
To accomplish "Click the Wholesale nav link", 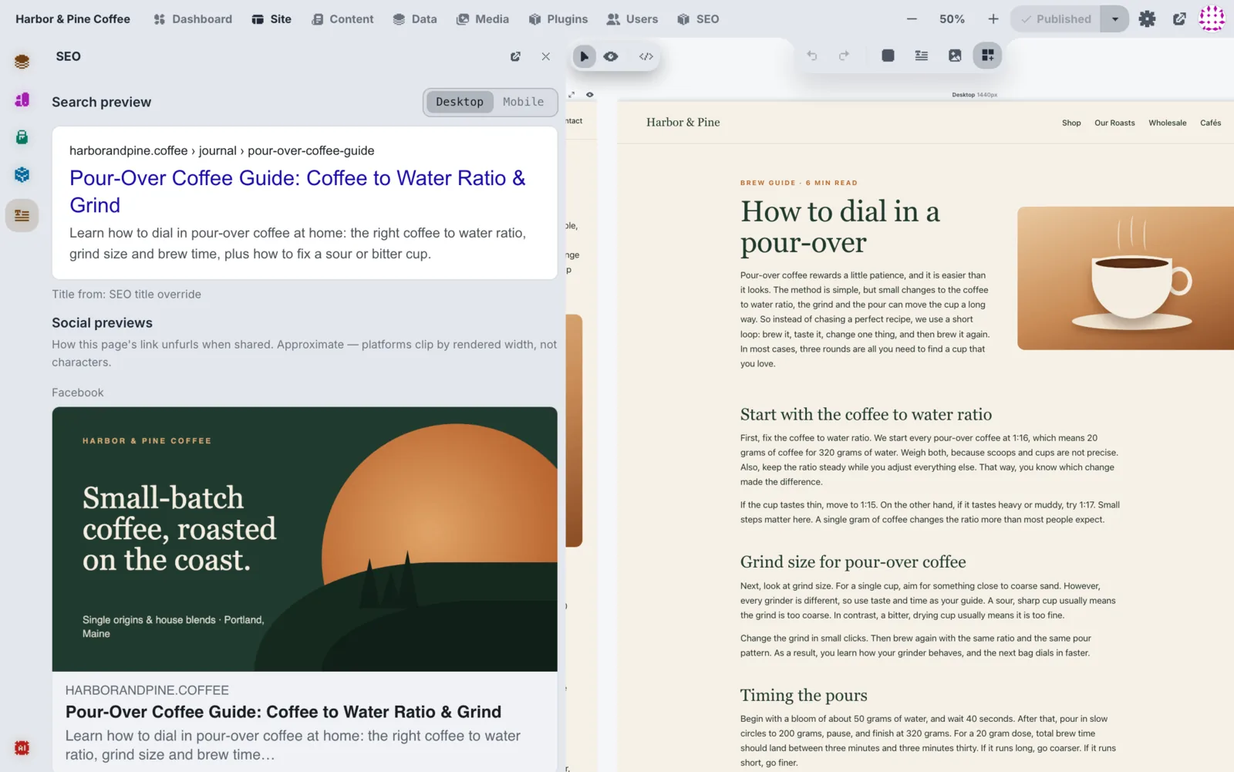I will point(1168,123).
